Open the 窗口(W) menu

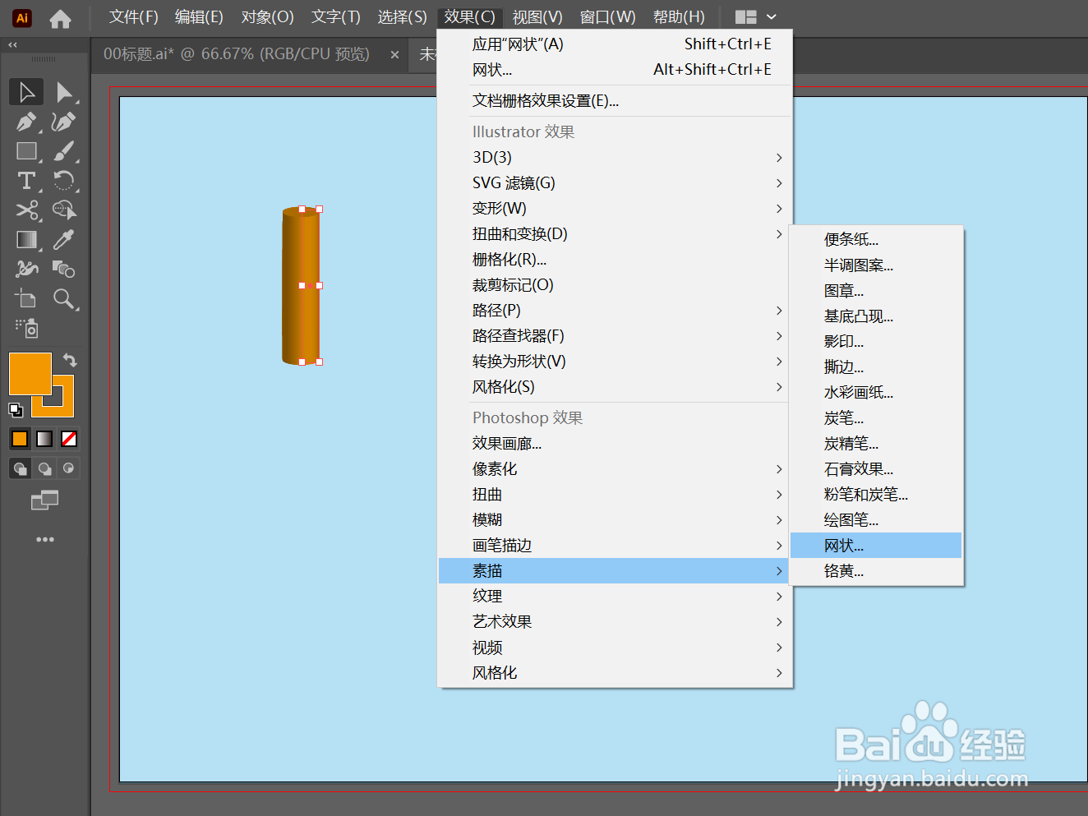(608, 16)
